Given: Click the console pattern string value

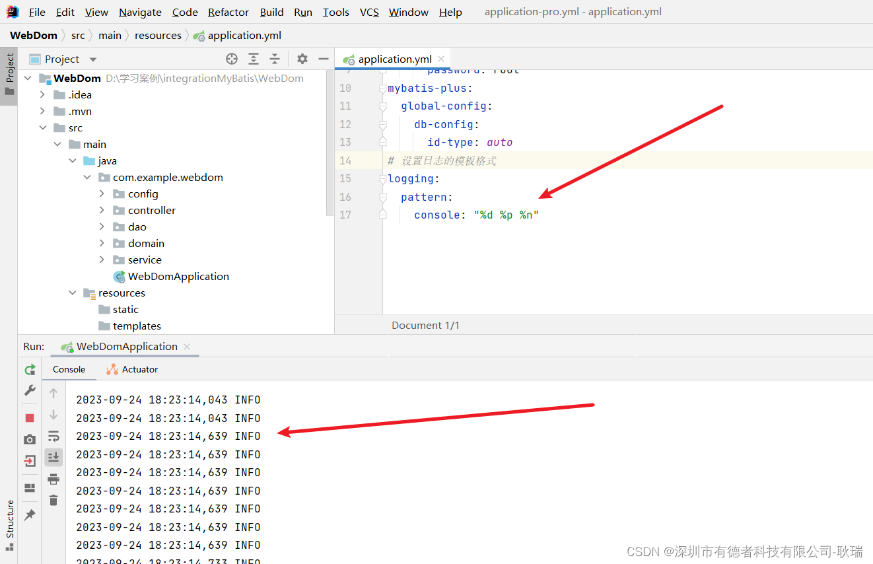Looking at the screenshot, I should click(506, 215).
